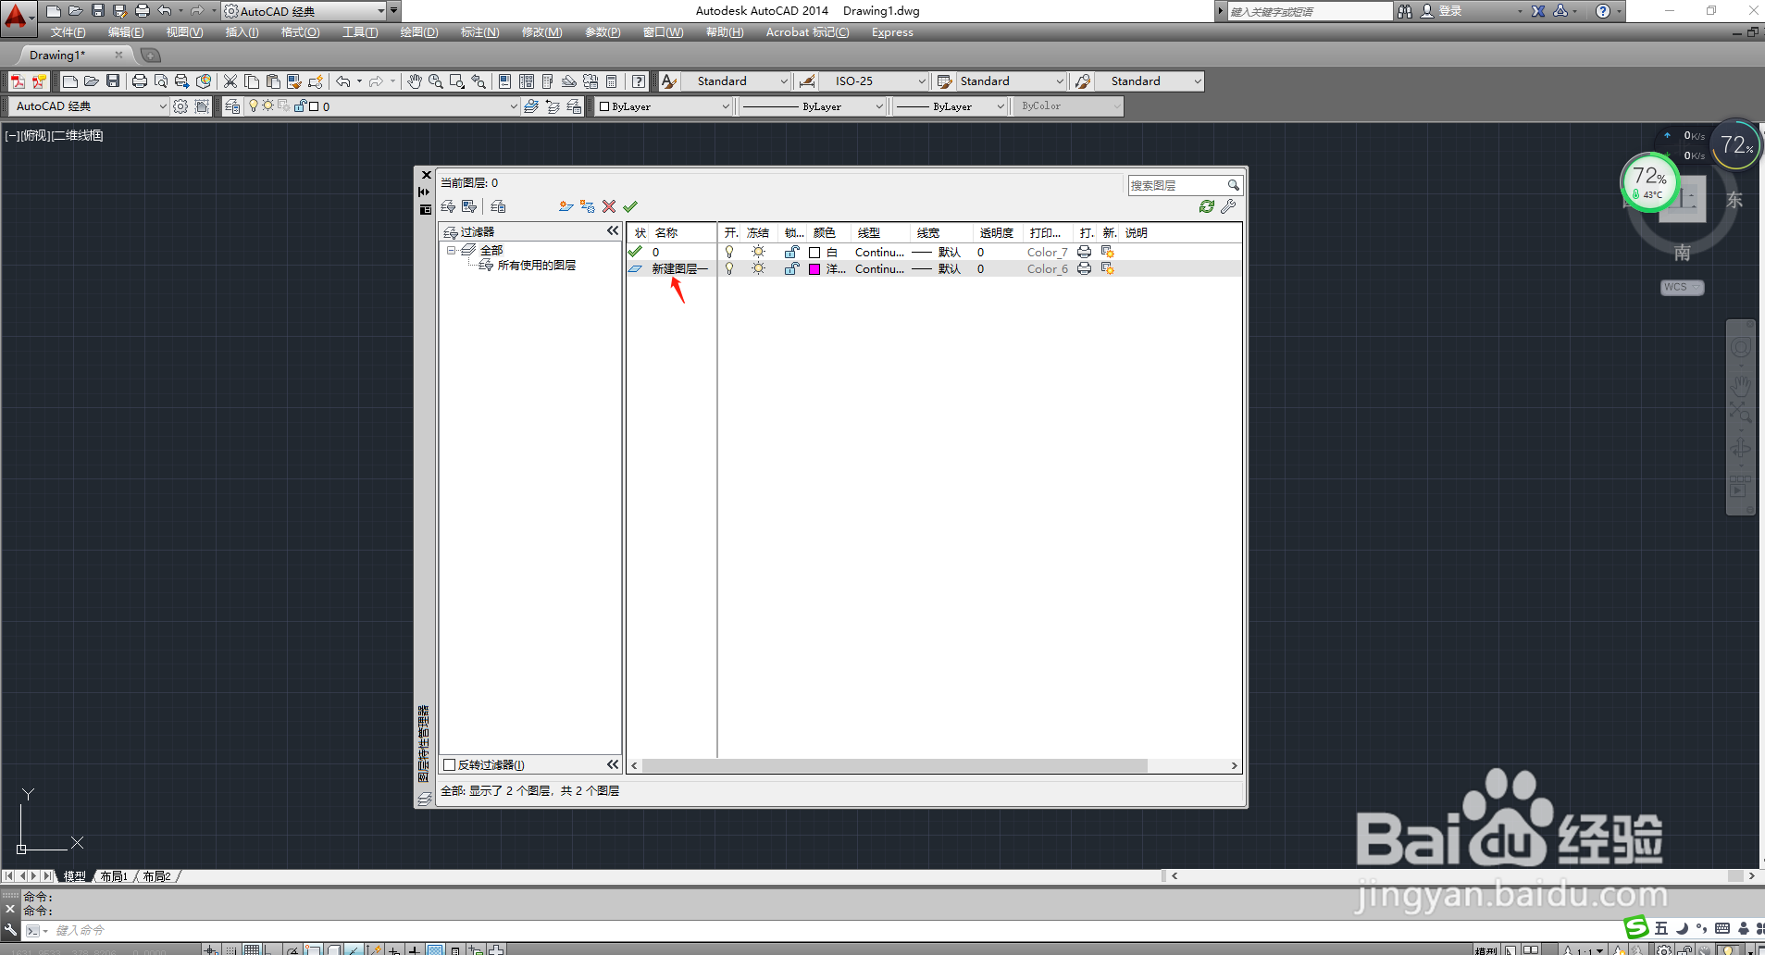Click the Workspace Settings gear icon
1765x955 pixels.
pos(180,106)
